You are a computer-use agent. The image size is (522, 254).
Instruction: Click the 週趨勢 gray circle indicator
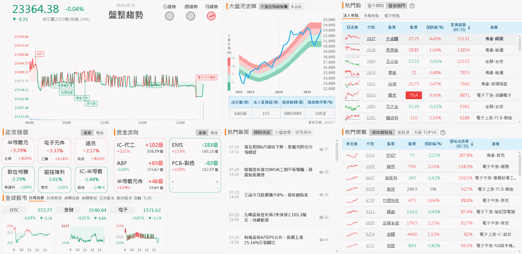pos(191,16)
